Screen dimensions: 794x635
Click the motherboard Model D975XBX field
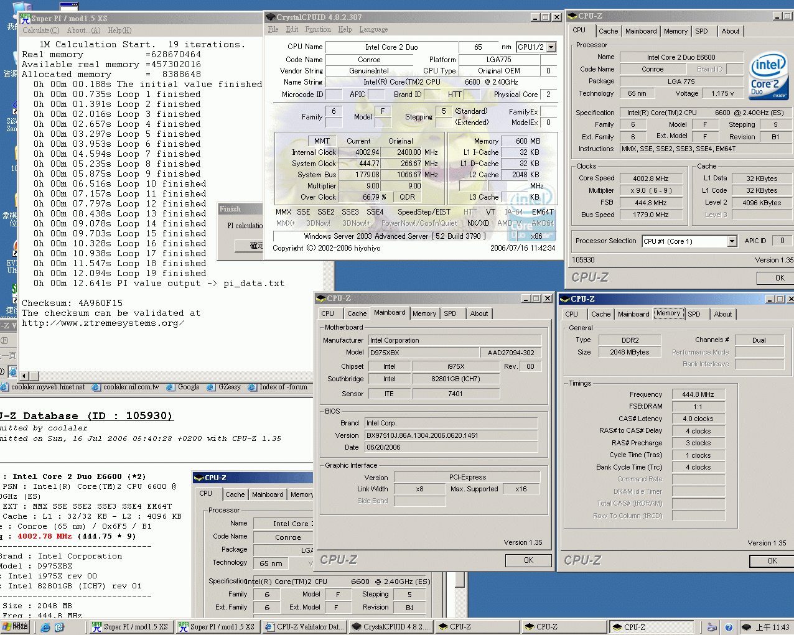(423, 353)
